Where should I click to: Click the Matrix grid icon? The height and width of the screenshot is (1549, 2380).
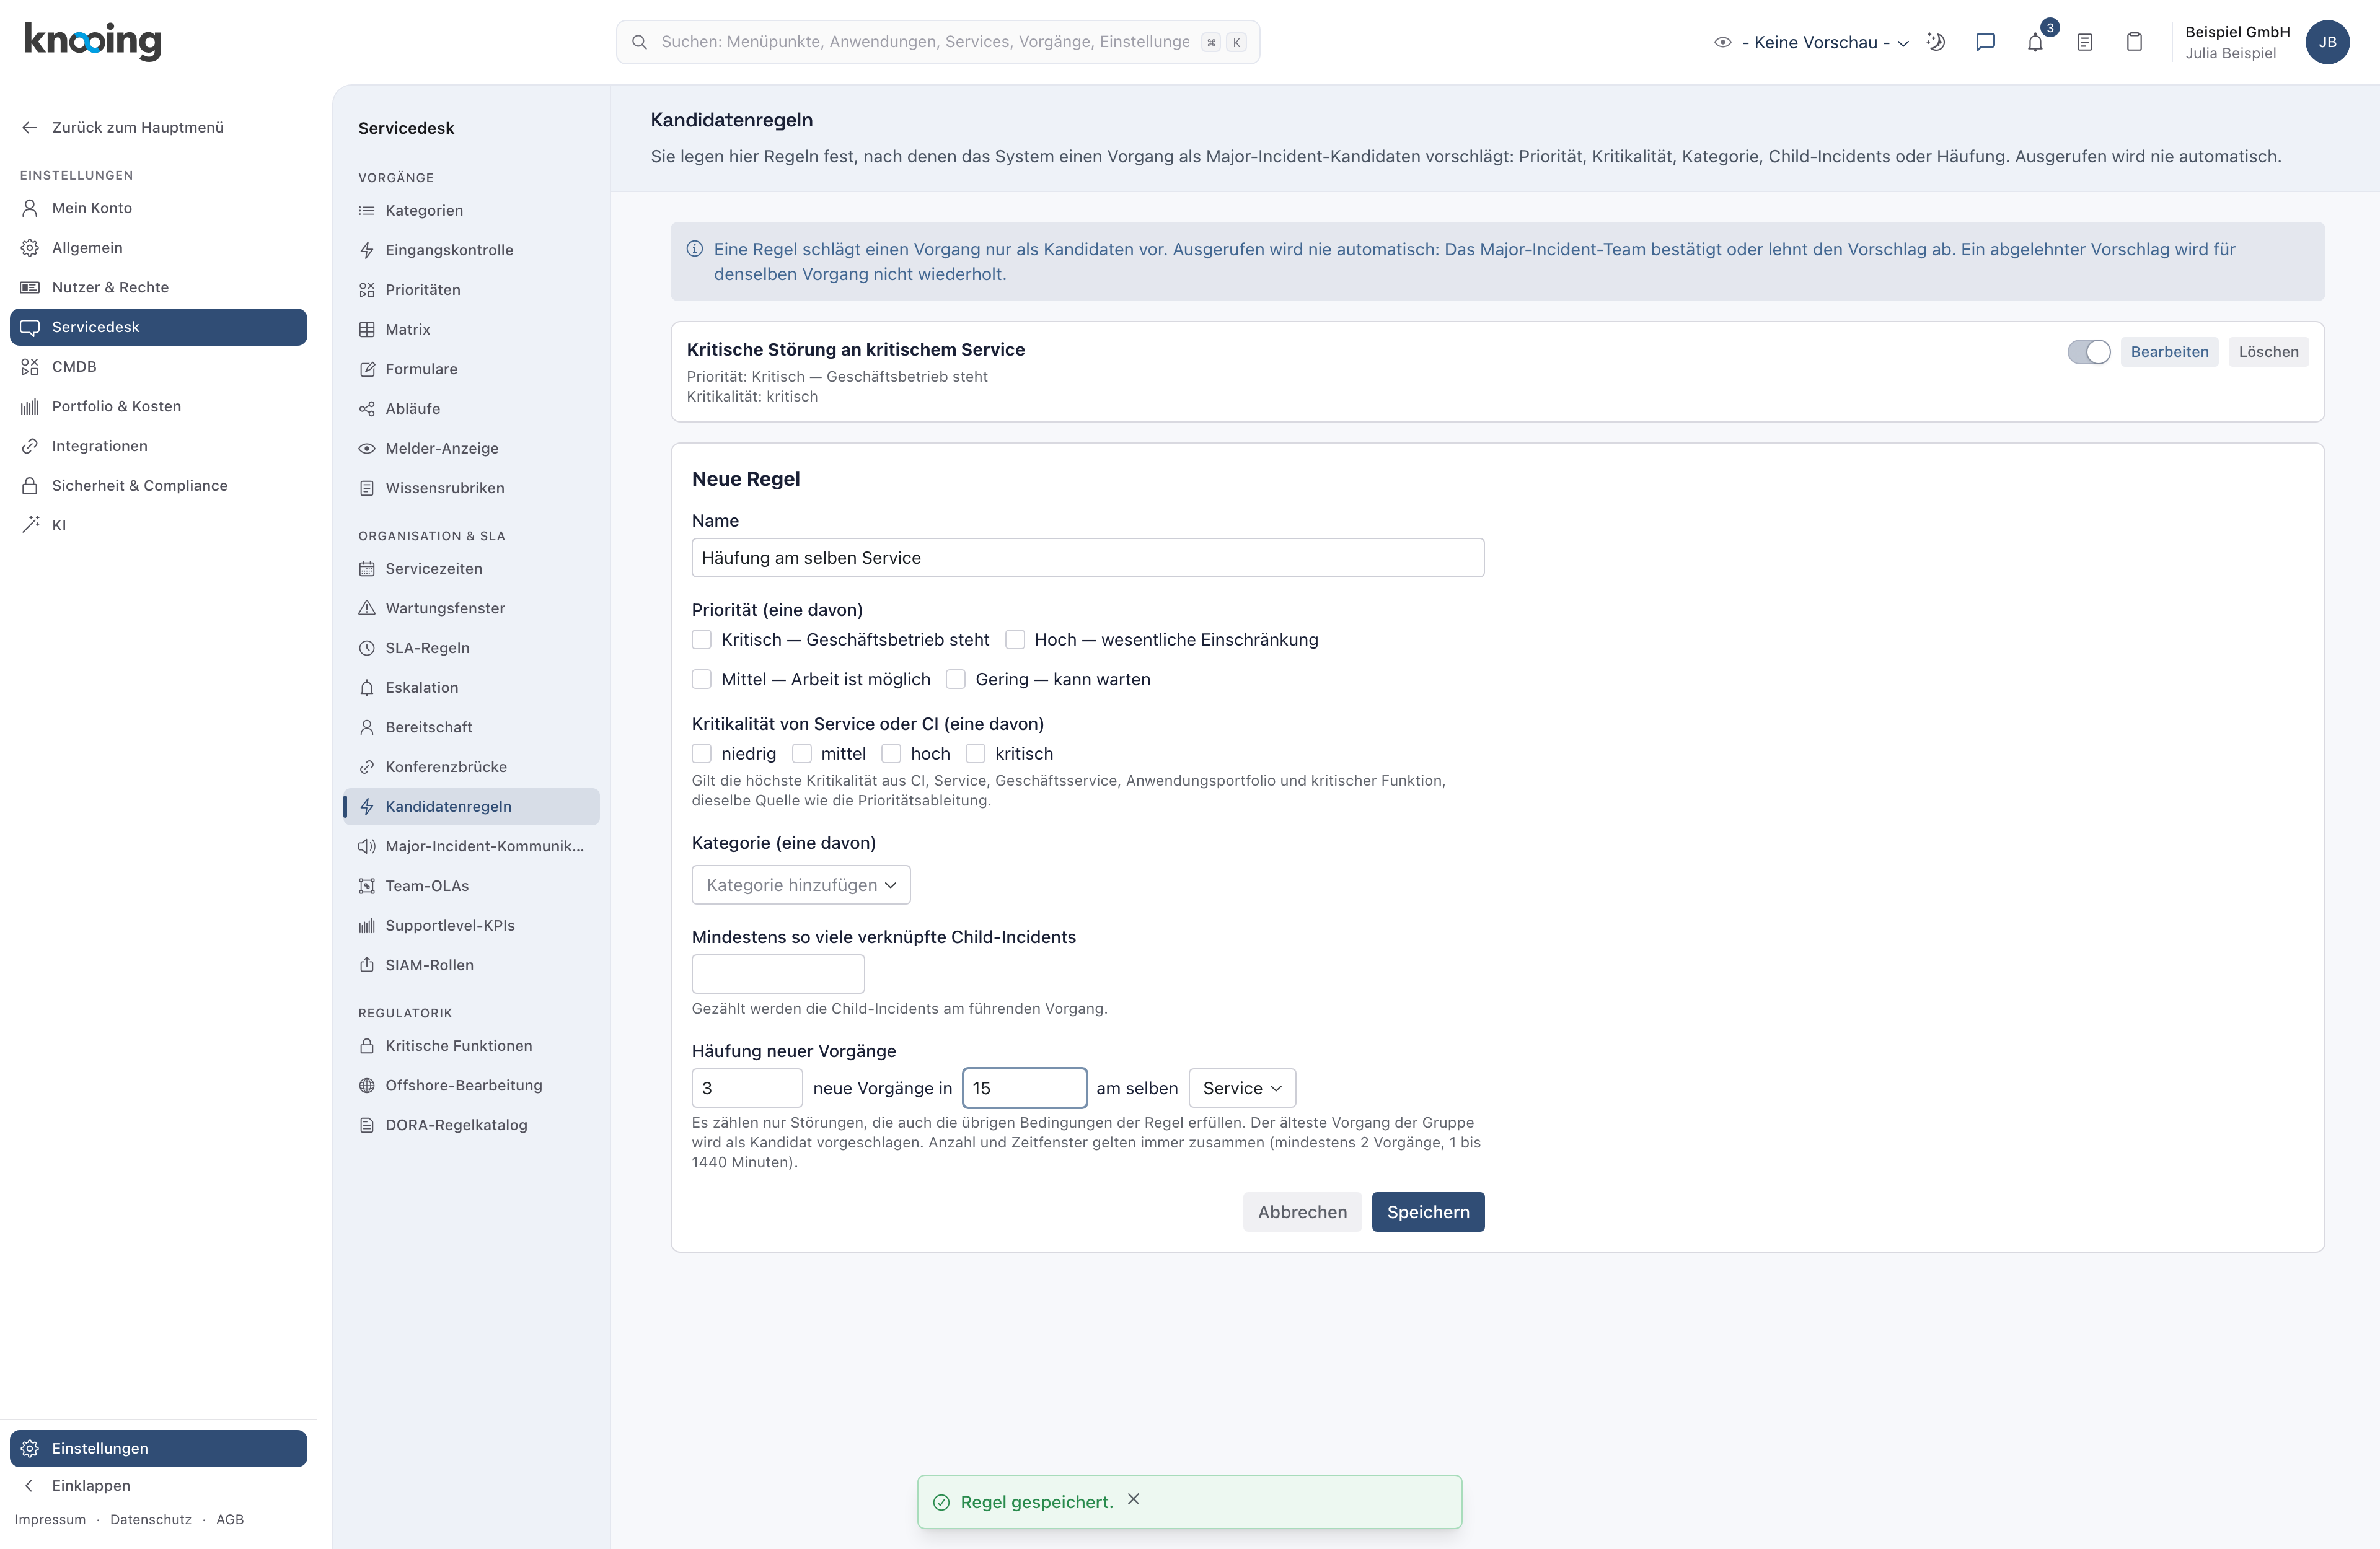click(x=367, y=329)
